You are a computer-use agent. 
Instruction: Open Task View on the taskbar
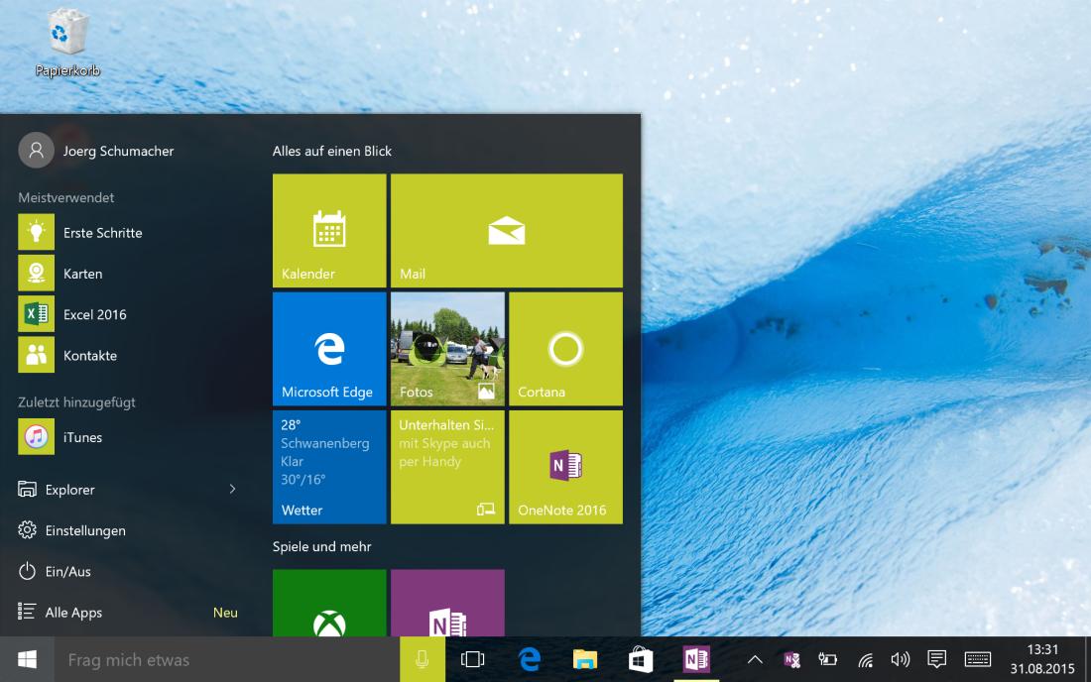tap(472, 659)
